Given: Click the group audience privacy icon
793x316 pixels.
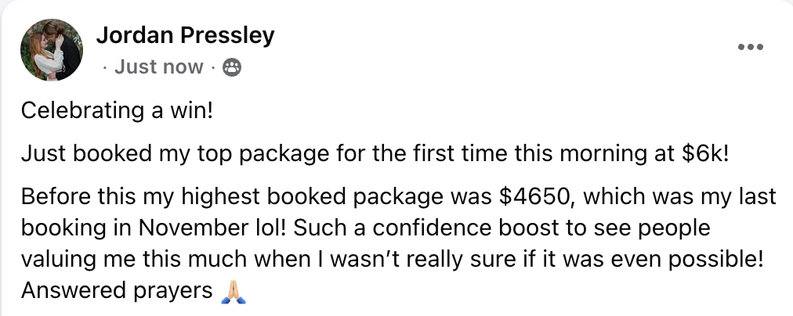Looking at the screenshot, I should pos(232,67).
